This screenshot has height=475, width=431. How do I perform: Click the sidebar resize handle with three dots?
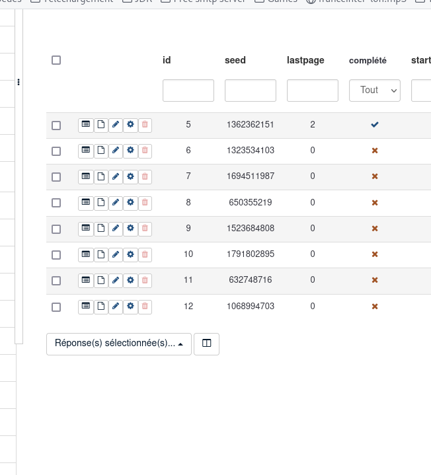point(19,83)
